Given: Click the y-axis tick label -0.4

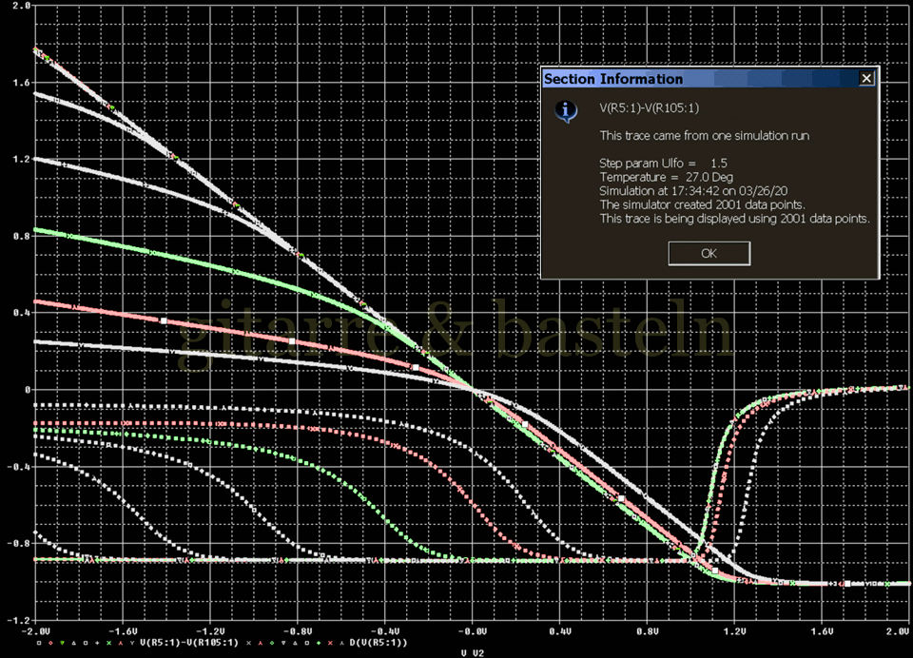Looking at the screenshot, I should click(18, 467).
